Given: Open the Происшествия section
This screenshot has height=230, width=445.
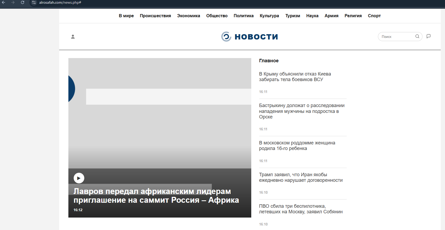Looking at the screenshot, I should [155, 16].
